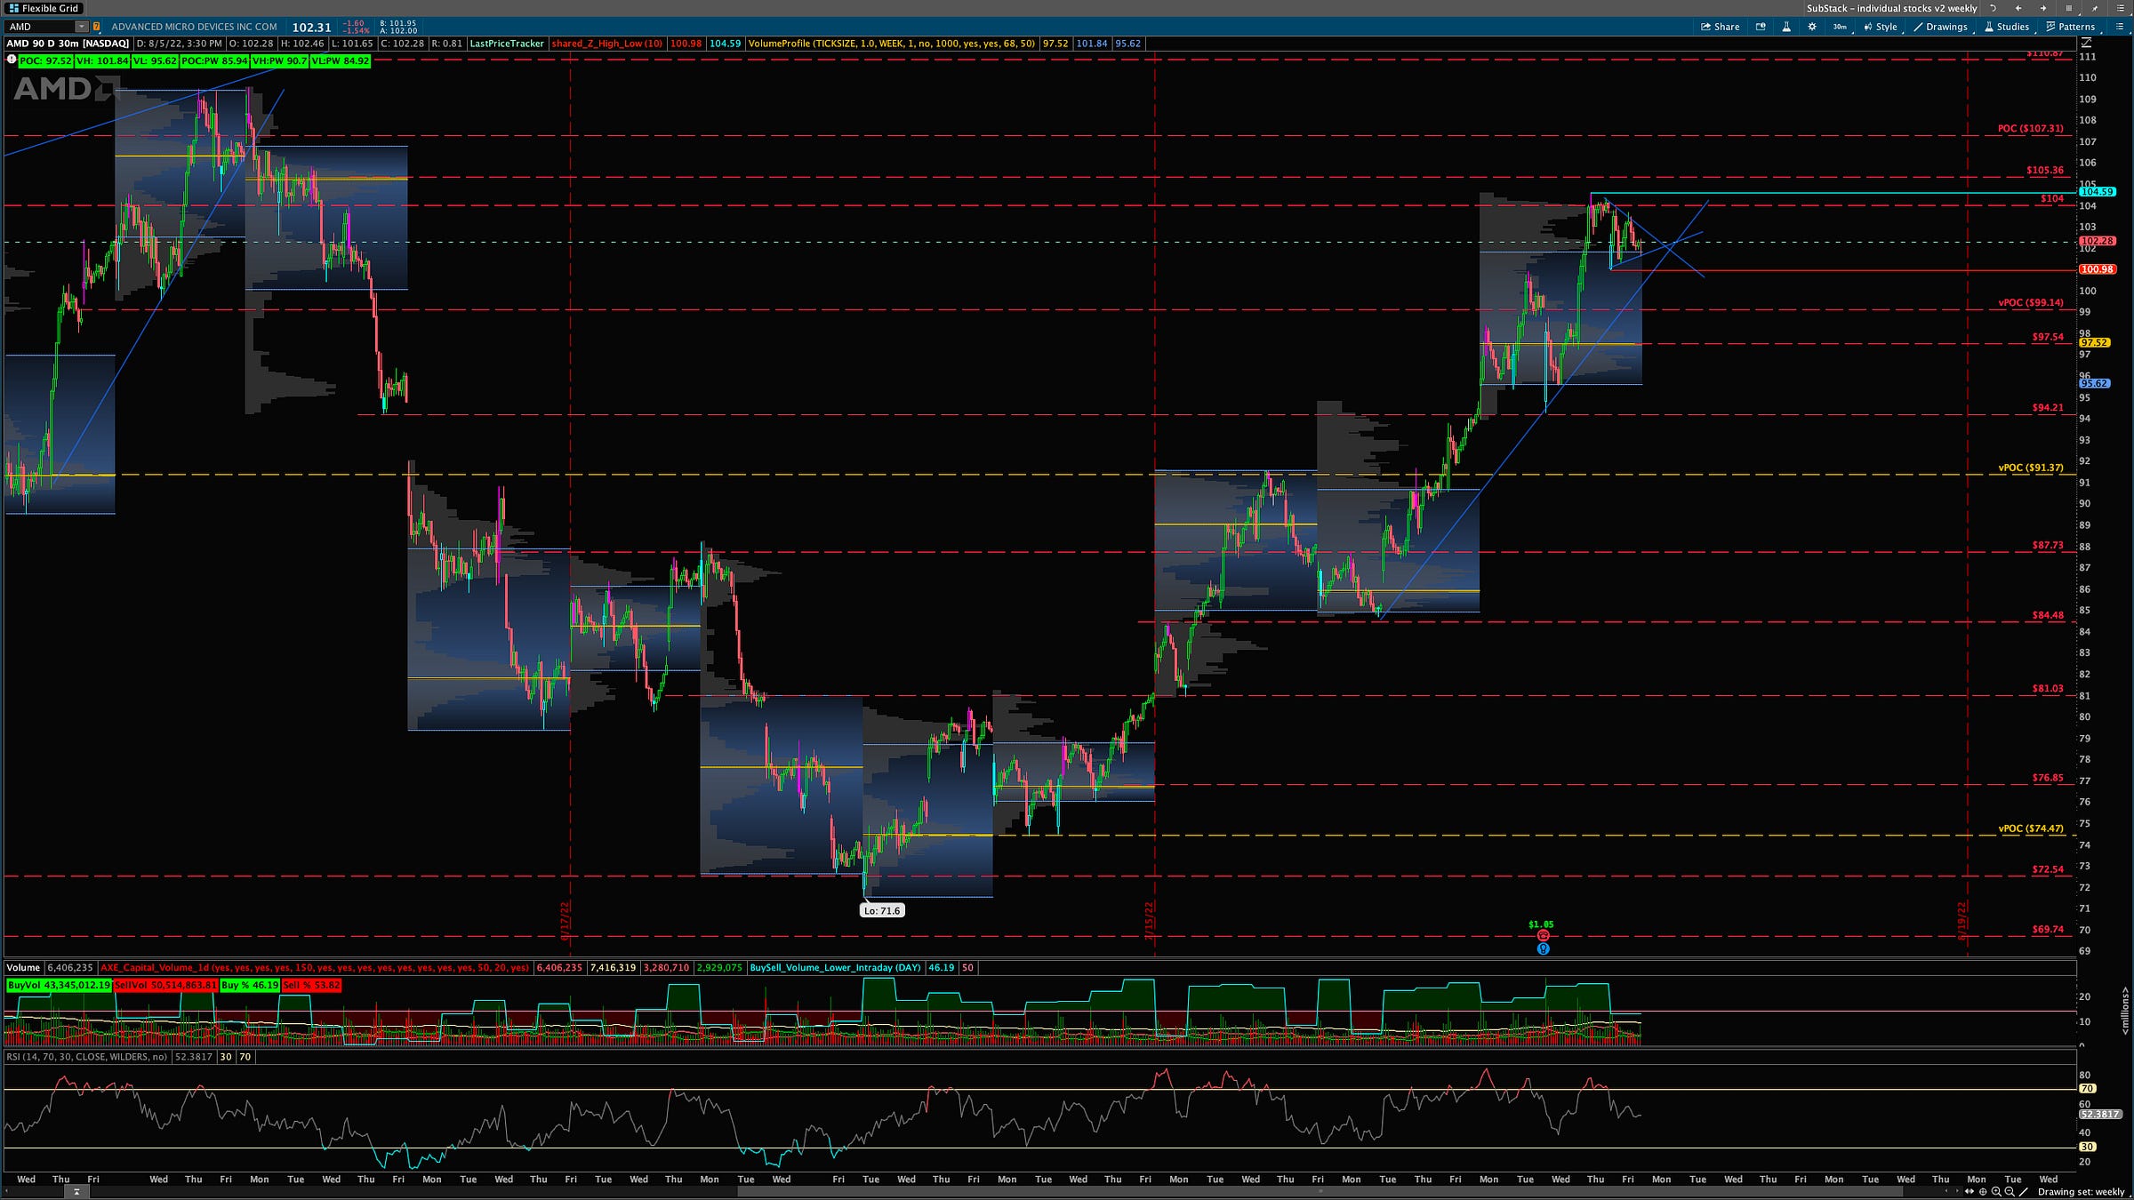This screenshot has width=2134, height=1200.
Task: Expand the symbol dropdown arrow next to AMD
Action: pos(82,27)
